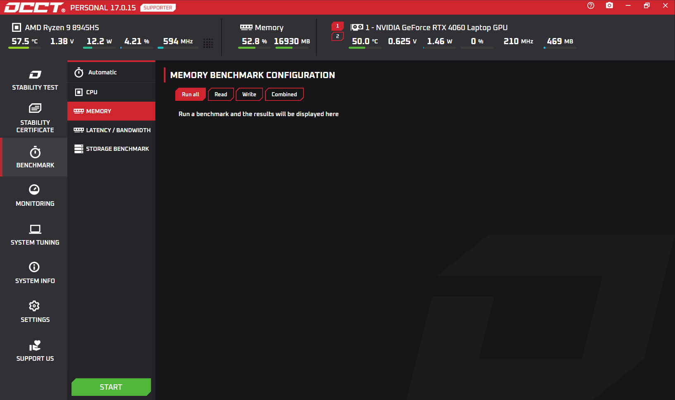The image size is (675, 400).
Task: Click the Memory RAM icon in header
Action: coord(246,27)
